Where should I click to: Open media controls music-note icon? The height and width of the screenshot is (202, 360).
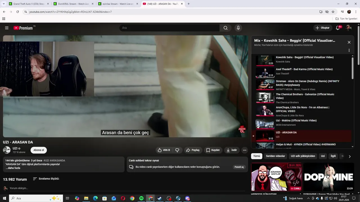point(342,12)
